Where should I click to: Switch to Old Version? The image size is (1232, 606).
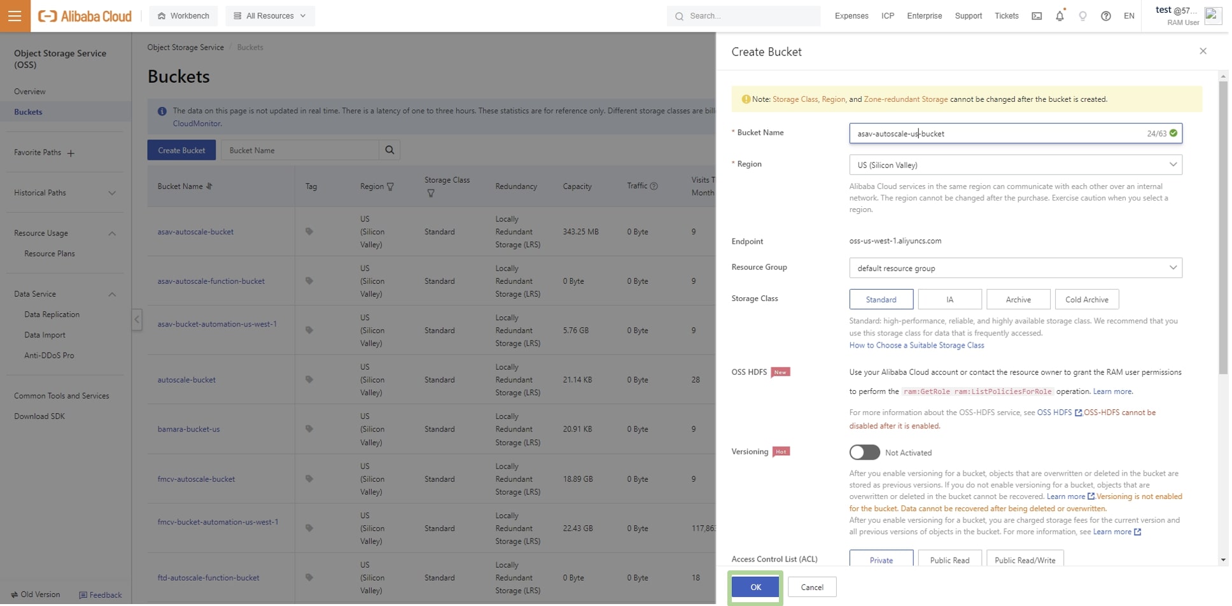click(36, 595)
